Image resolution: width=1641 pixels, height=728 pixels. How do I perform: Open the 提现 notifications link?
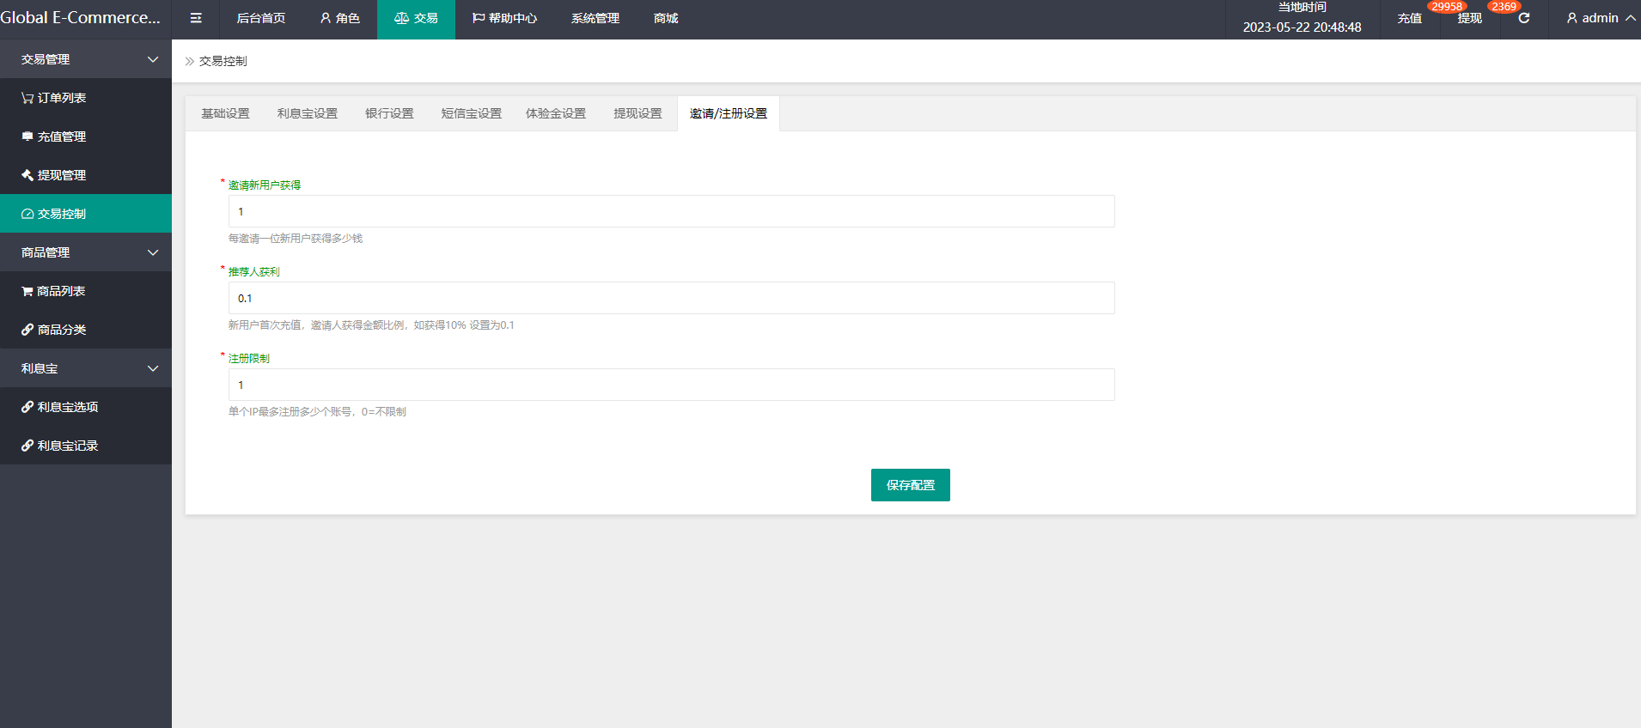[1470, 18]
